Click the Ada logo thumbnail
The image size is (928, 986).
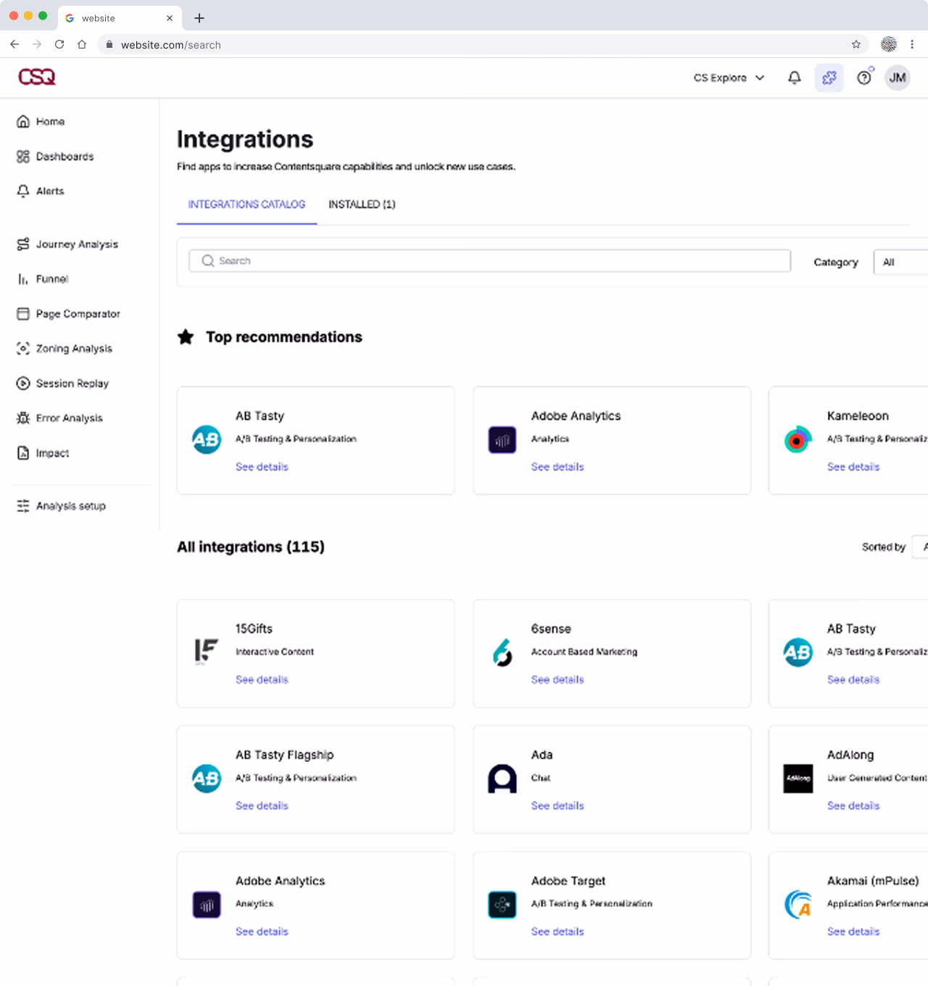[x=502, y=779]
